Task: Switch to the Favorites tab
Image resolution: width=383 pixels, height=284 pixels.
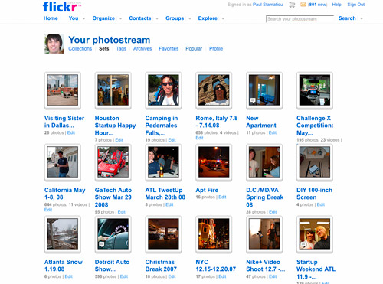Action: tap(169, 48)
